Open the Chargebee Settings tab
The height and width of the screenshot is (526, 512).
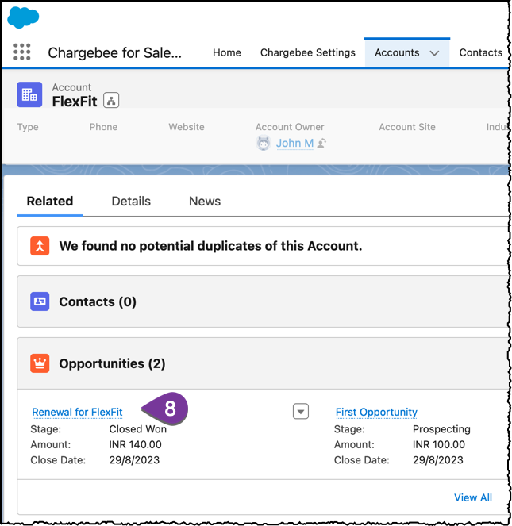tap(308, 52)
